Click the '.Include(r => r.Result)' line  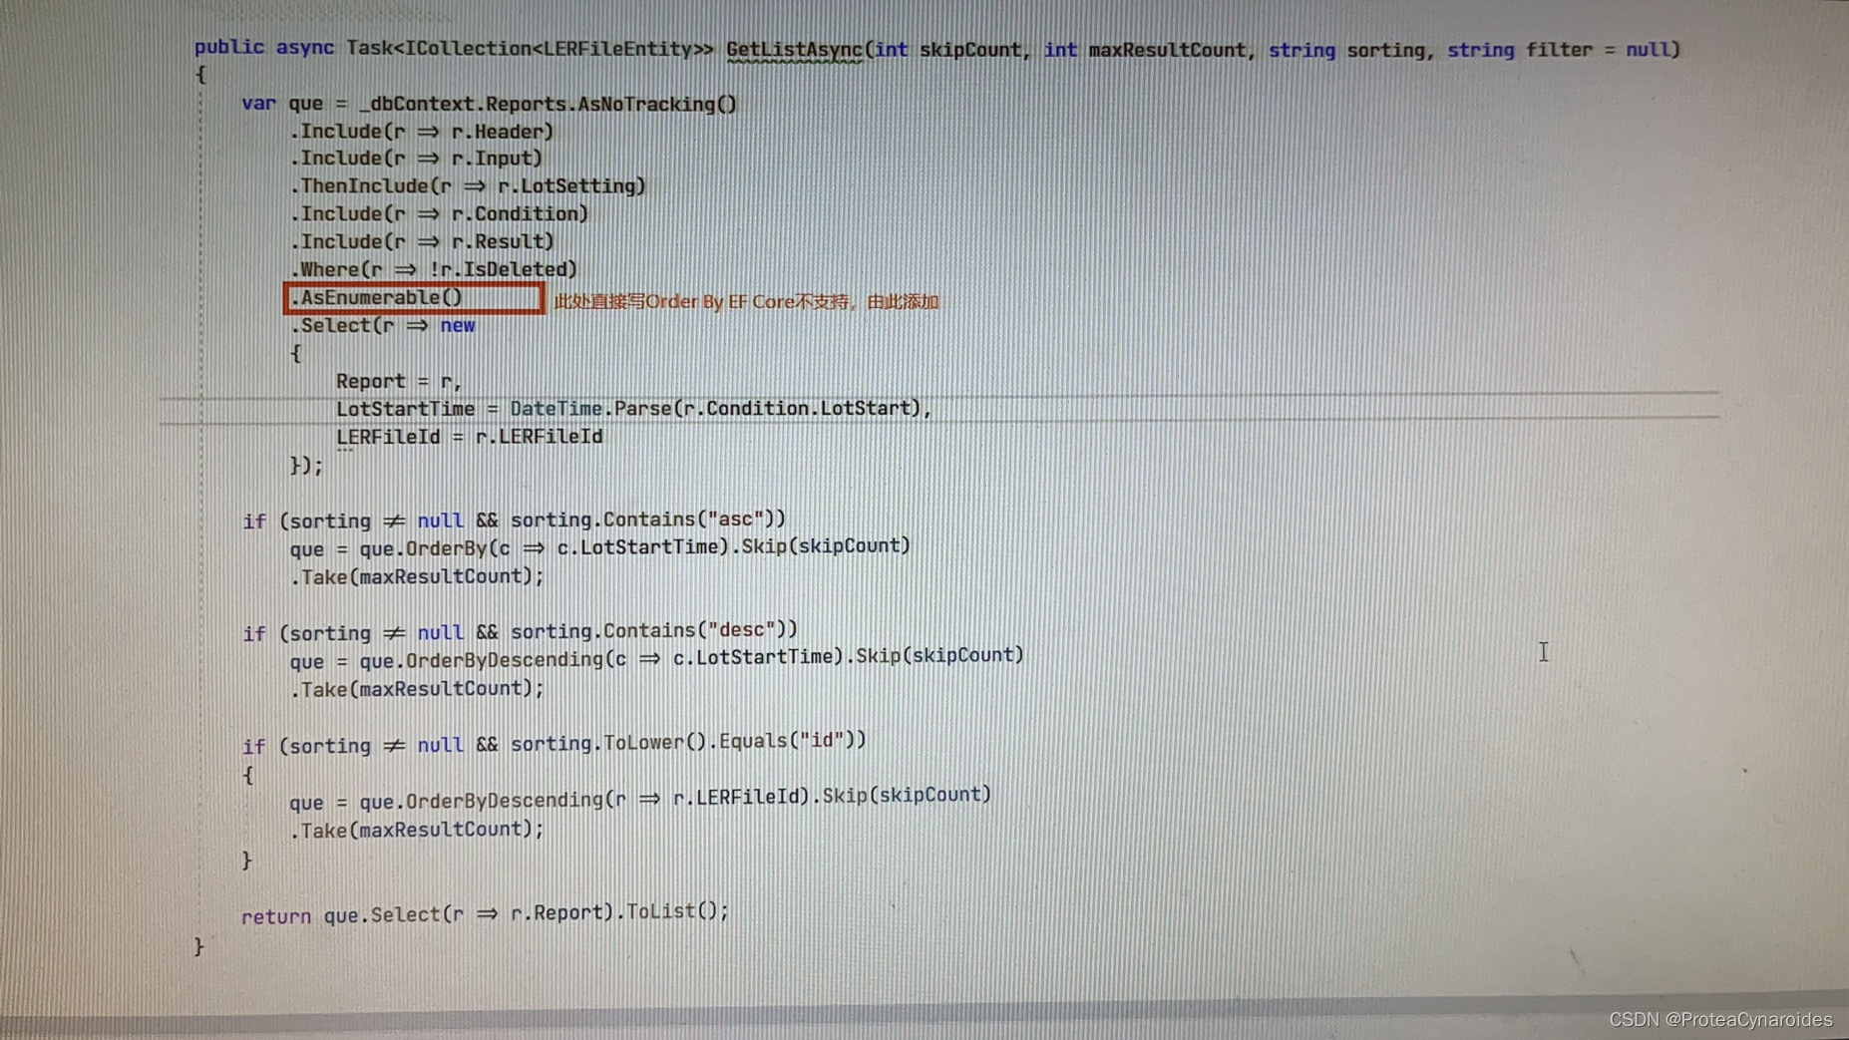pos(422,241)
